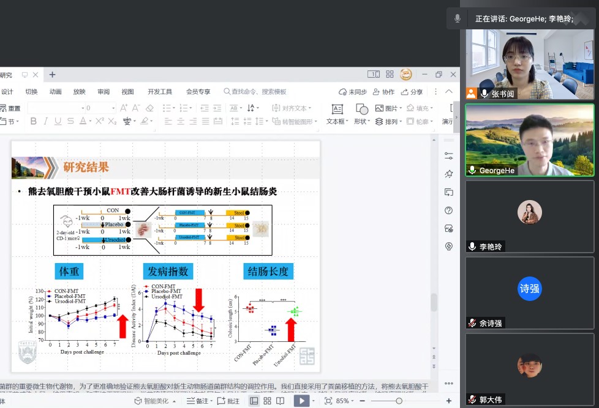Image resolution: width=599 pixels, height=408 pixels.
Task: Click the 分享 (Share) button
Action: [412, 92]
